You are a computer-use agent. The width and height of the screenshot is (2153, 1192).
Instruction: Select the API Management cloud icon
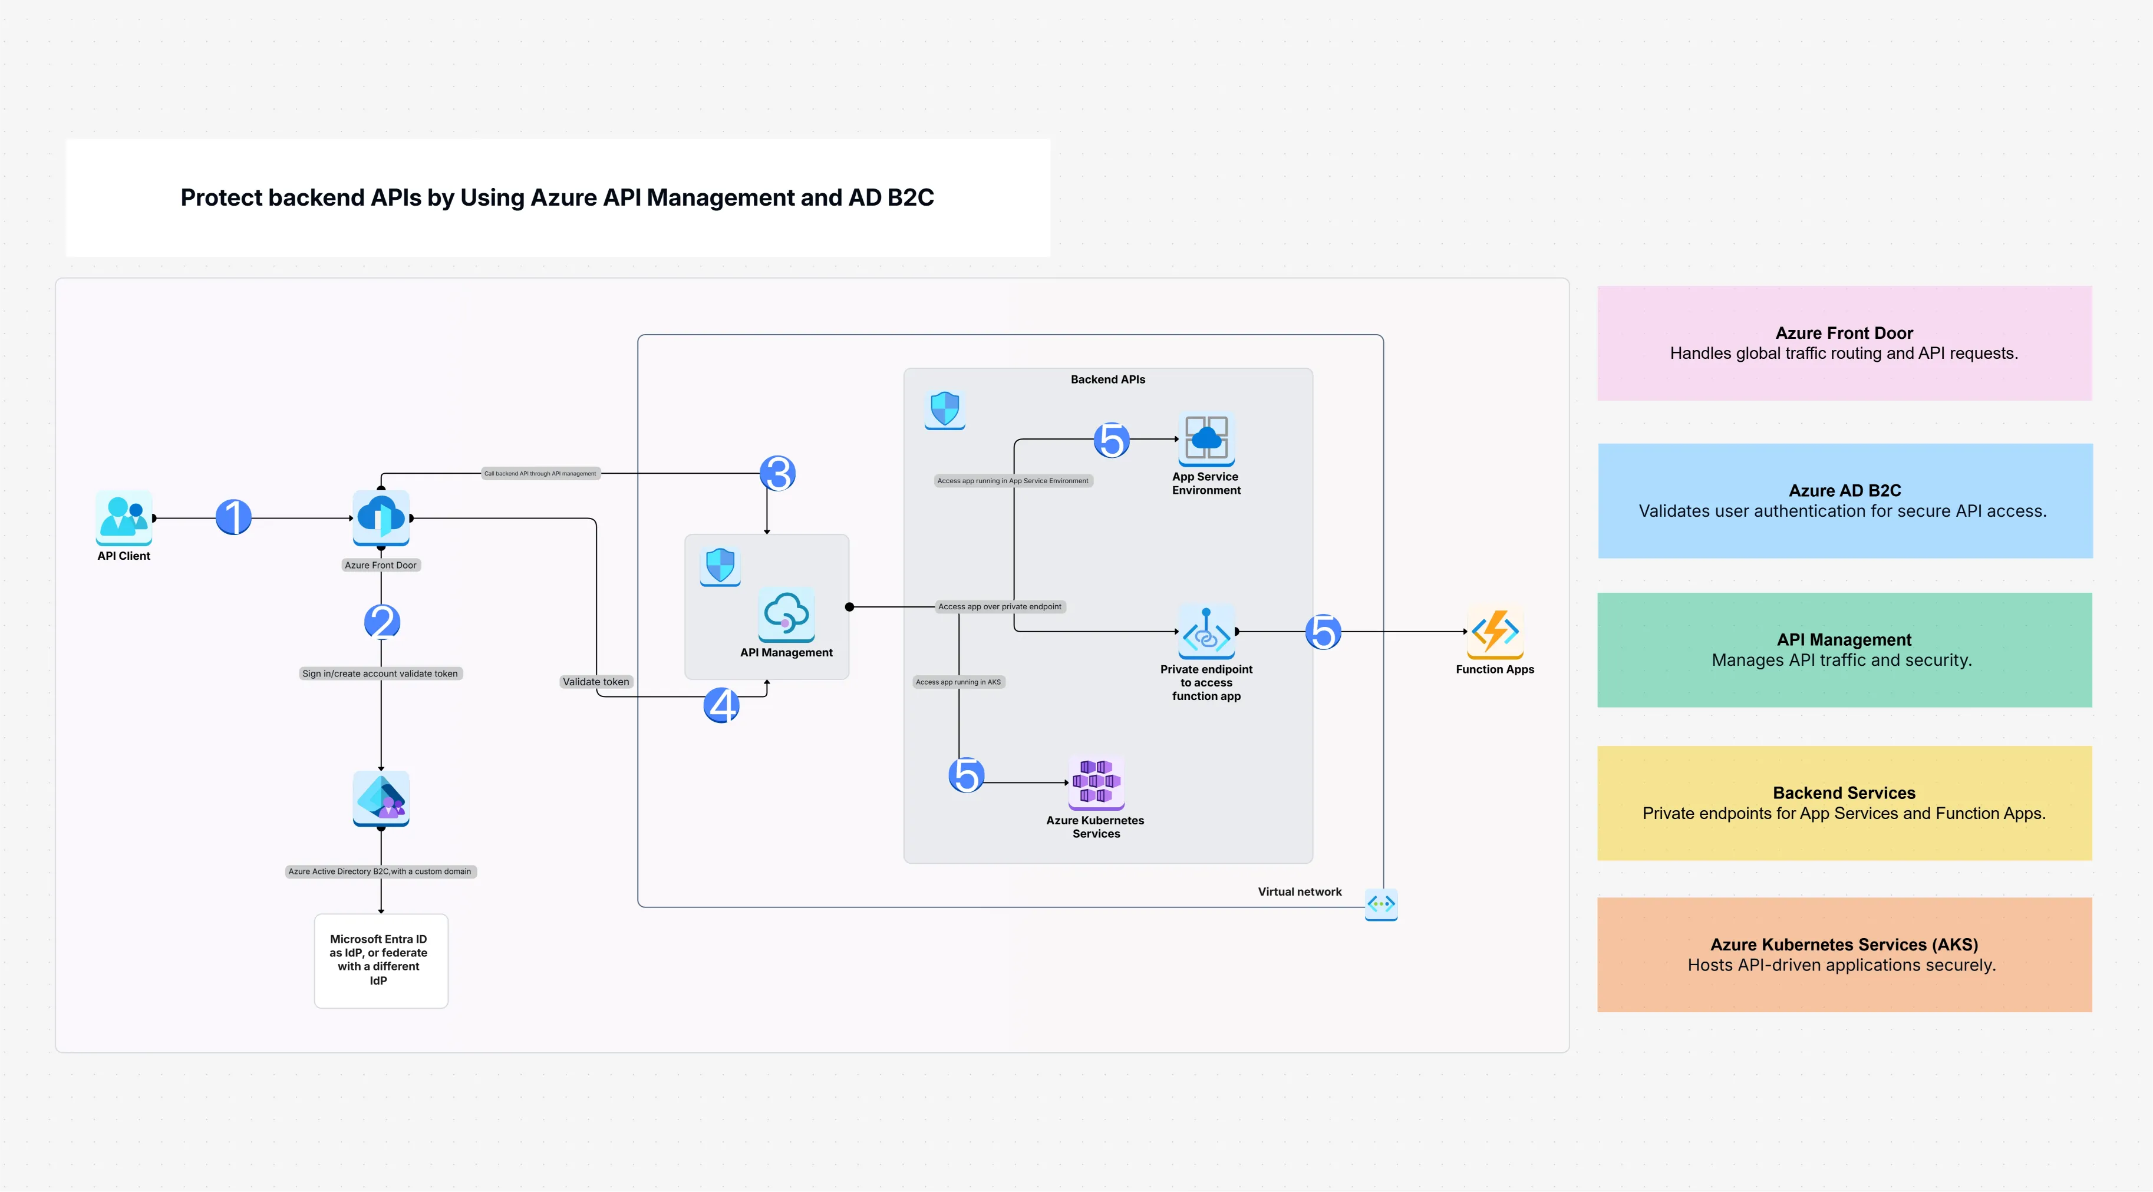pyautogui.click(x=786, y=614)
